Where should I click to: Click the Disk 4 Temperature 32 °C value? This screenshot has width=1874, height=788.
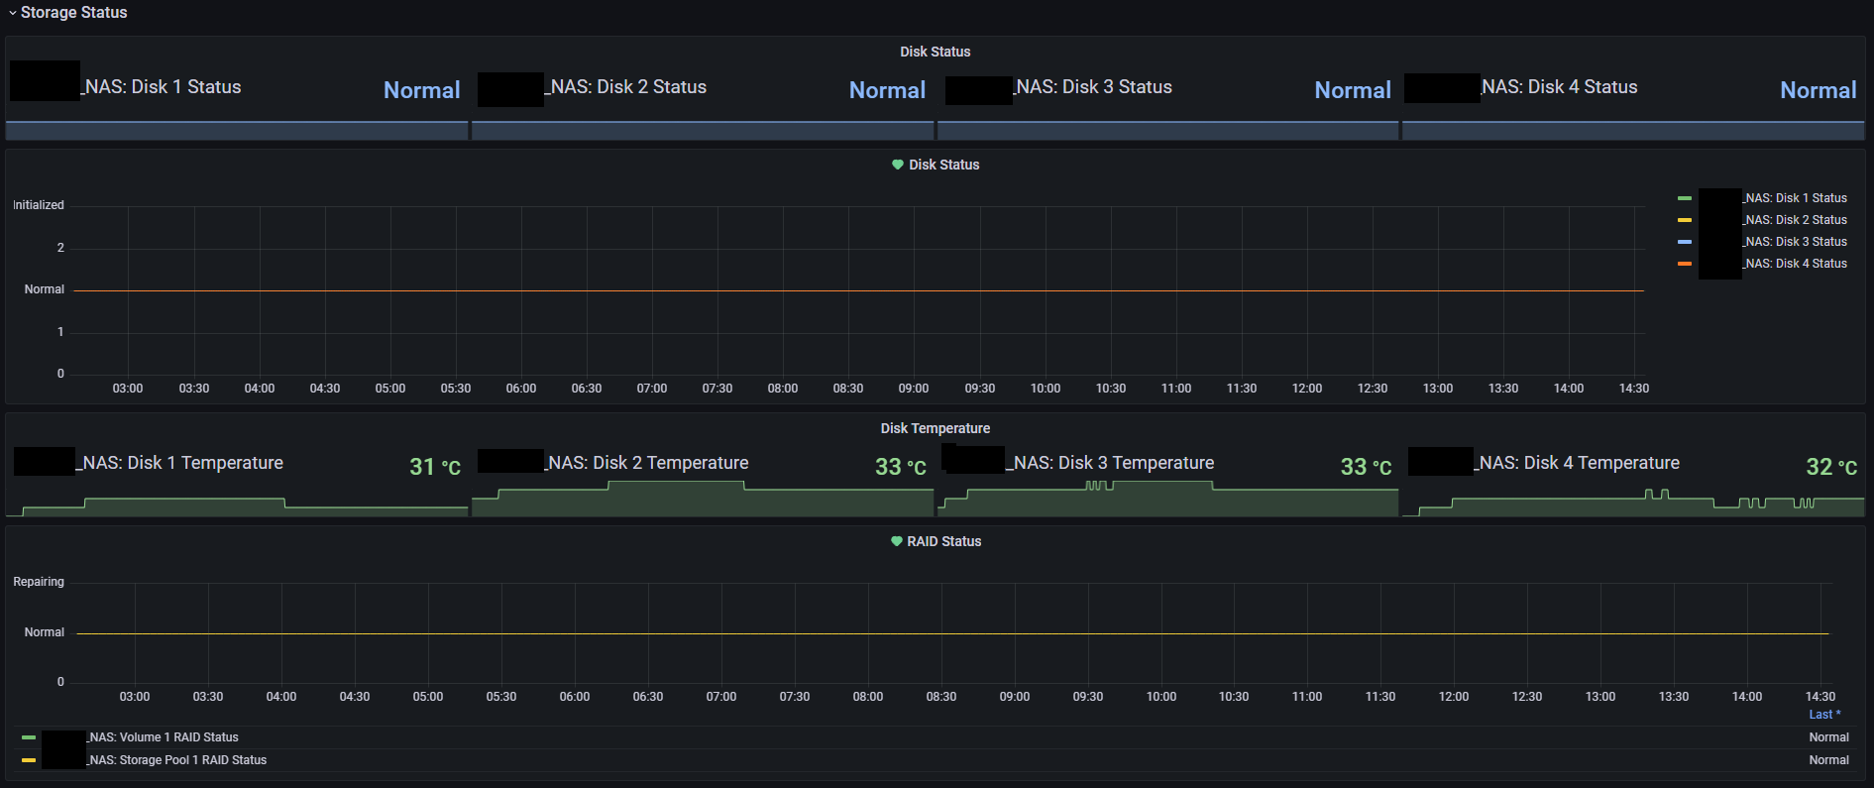pyautogui.click(x=1830, y=467)
